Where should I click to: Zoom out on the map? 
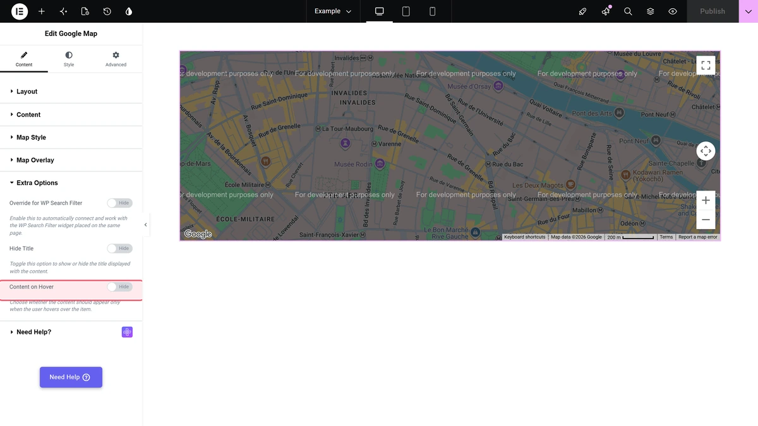pyautogui.click(x=706, y=220)
